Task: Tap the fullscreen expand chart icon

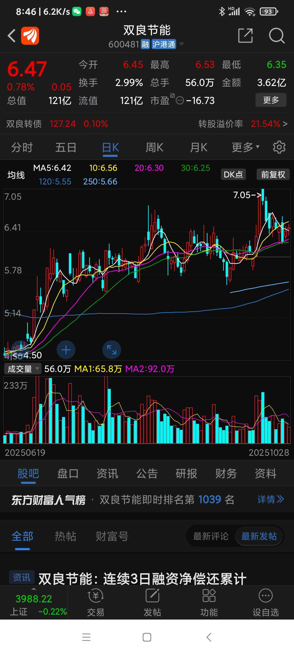Action: click(x=112, y=350)
